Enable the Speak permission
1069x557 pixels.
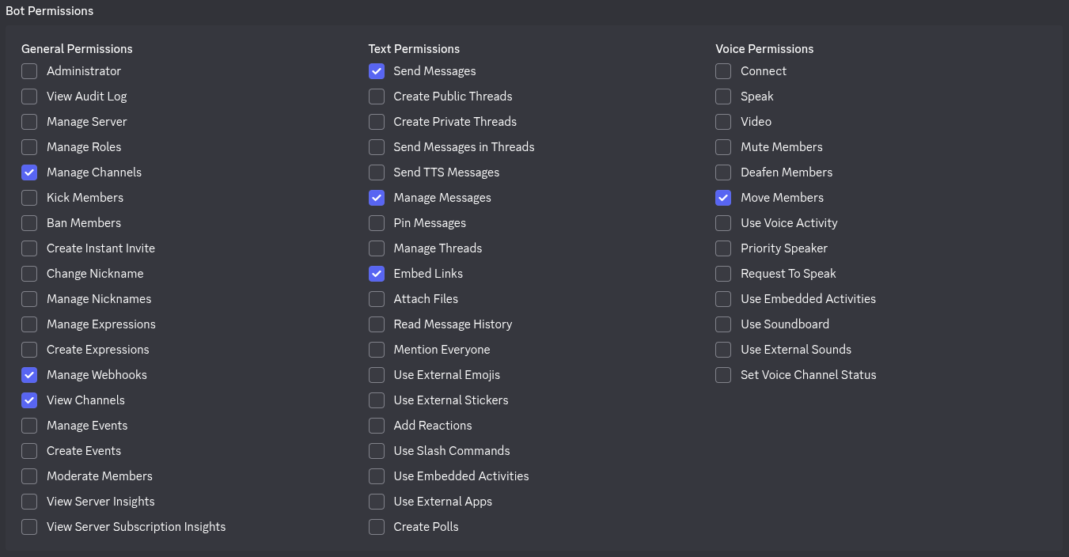(722, 96)
